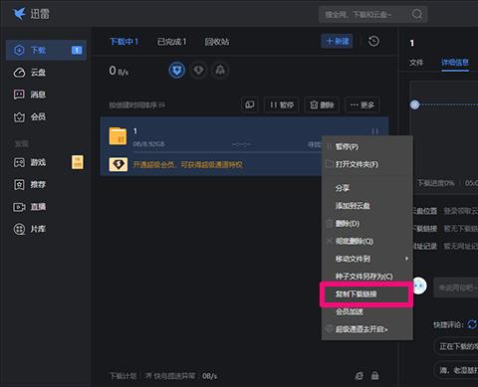The image size is (478, 387).
Task: Click the blue shield acceleration icon
Action: pos(177,71)
